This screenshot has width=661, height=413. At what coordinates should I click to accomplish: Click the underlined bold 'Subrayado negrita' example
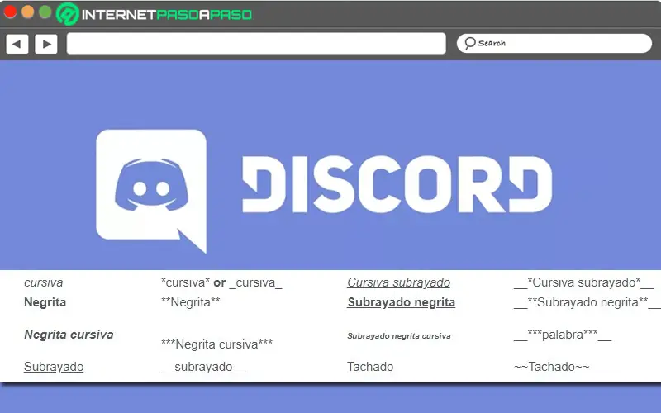[x=401, y=302]
